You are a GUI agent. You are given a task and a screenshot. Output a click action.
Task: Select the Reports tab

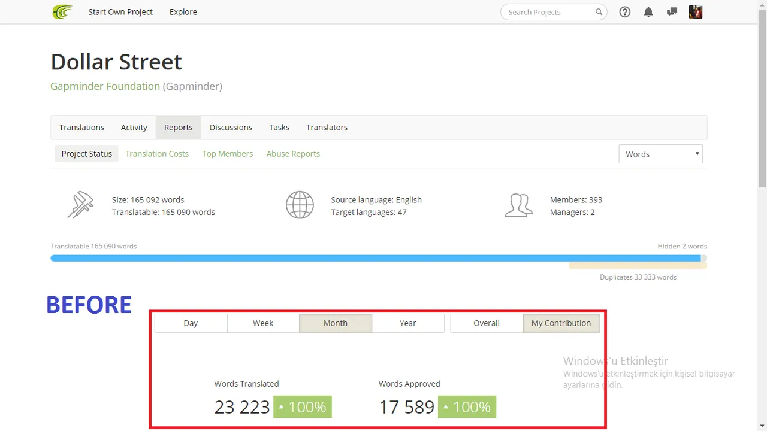pyautogui.click(x=179, y=128)
